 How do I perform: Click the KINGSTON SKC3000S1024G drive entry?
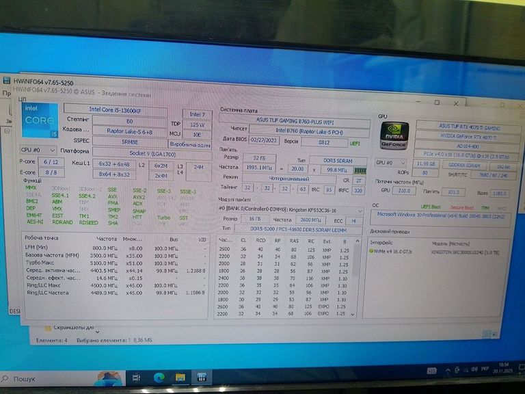pos(466,252)
